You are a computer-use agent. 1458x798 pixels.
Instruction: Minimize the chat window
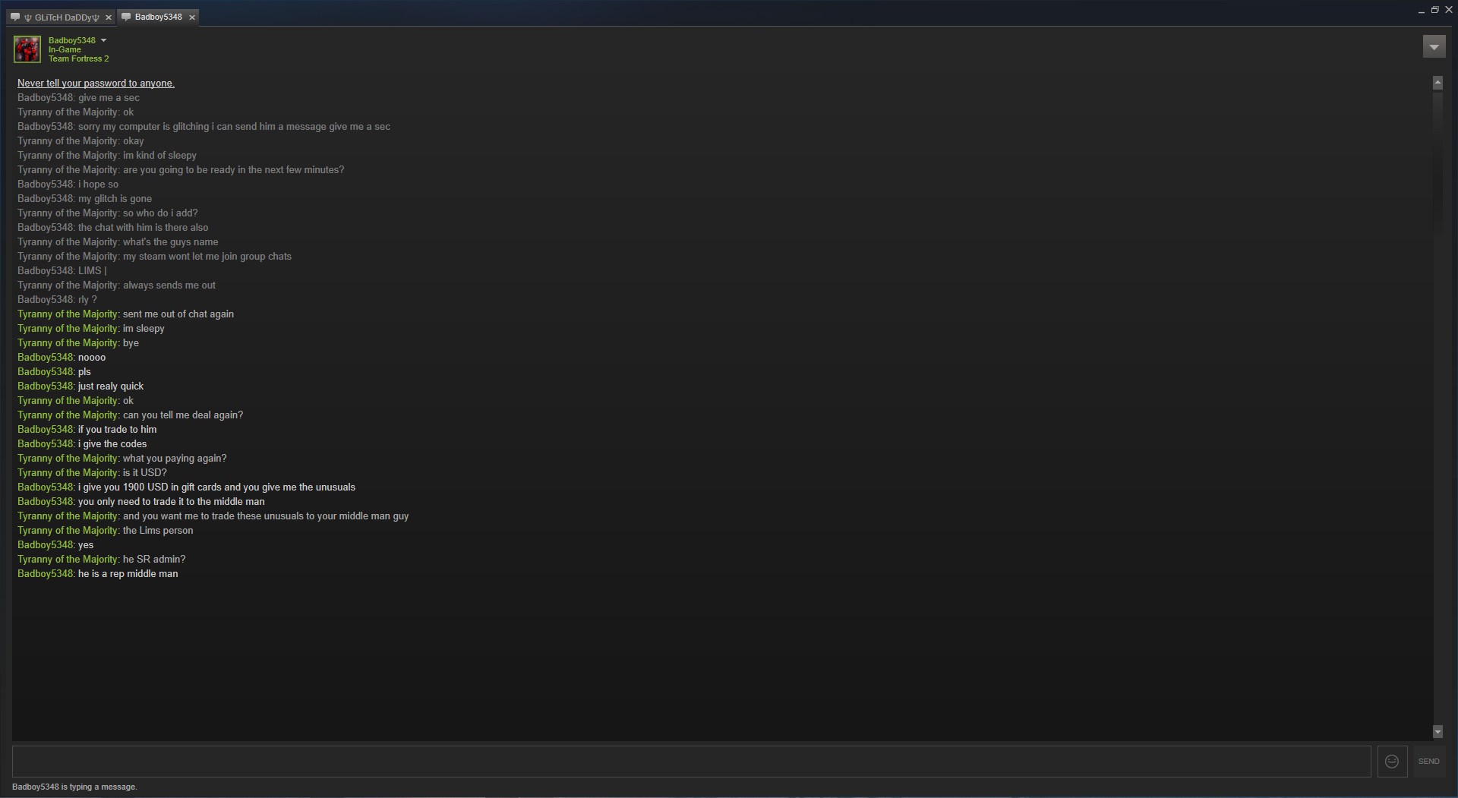[1421, 11]
